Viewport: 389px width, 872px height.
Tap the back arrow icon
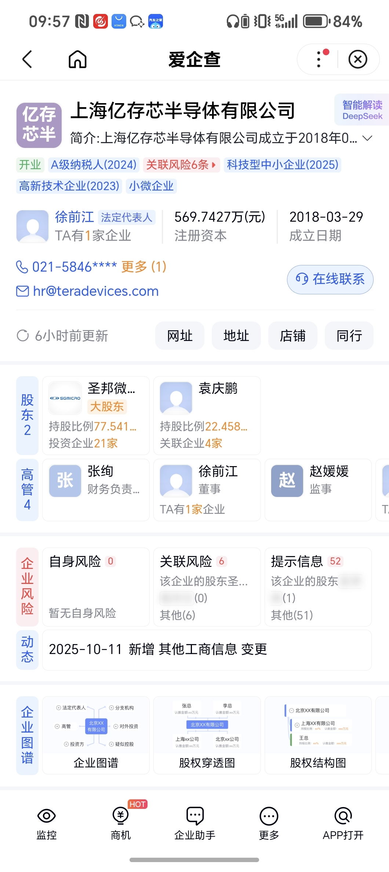[28, 59]
